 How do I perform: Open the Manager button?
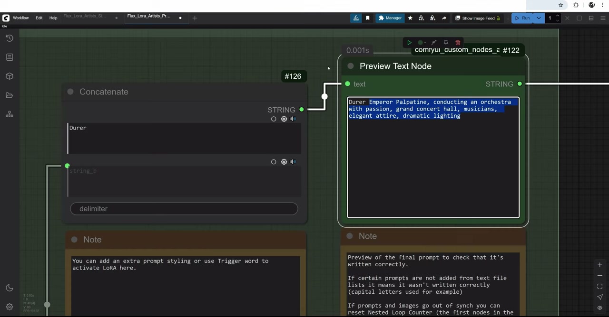pyautogui.click(x=390, y=18)
